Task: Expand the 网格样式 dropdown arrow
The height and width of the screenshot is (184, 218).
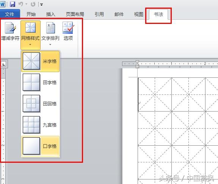Action: (x=30, y=45)
